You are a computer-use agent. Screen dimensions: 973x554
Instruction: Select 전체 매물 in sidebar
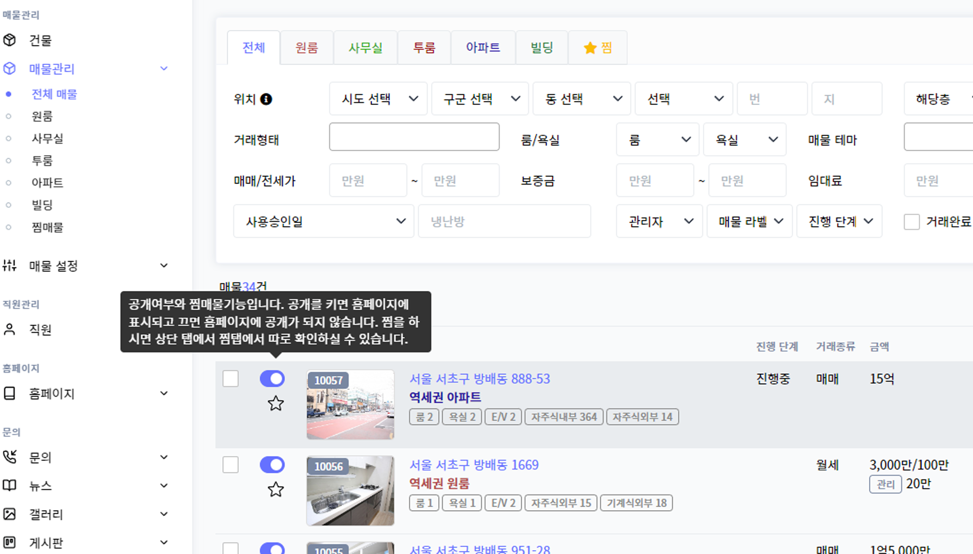click(x=54, y=94)
